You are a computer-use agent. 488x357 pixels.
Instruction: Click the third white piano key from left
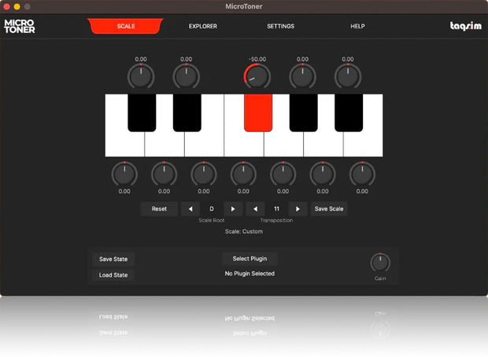coord(204,144)
